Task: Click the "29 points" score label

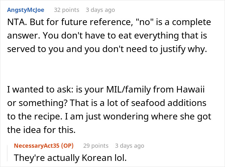Action: [x=96, y=146]
